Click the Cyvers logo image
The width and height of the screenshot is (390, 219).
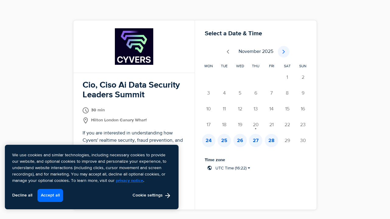tap(134, 47)
